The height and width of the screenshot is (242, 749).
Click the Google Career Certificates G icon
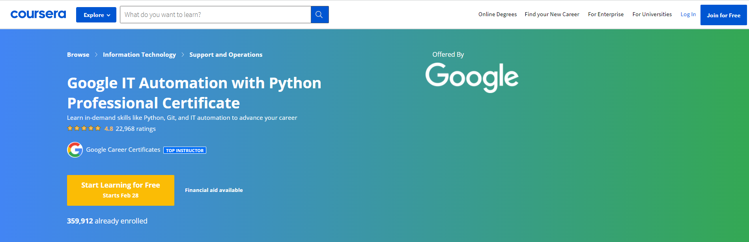pyautogui.click(x=75, y=150)
